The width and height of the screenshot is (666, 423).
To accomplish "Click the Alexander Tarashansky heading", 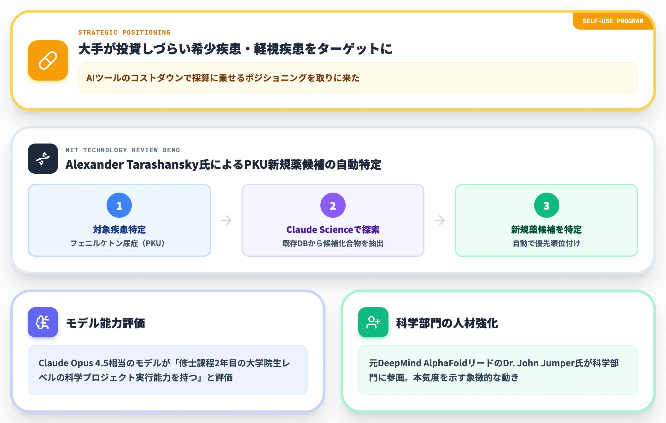I will [223, 165].
